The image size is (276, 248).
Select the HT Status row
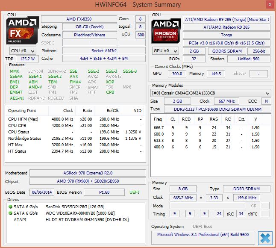75,151
